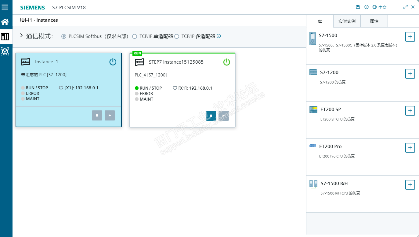Viewport: 419px width, 237px height.
Task: Click the ET200 SP library heading
Action: pyautogui.click(x=331, y=109)
